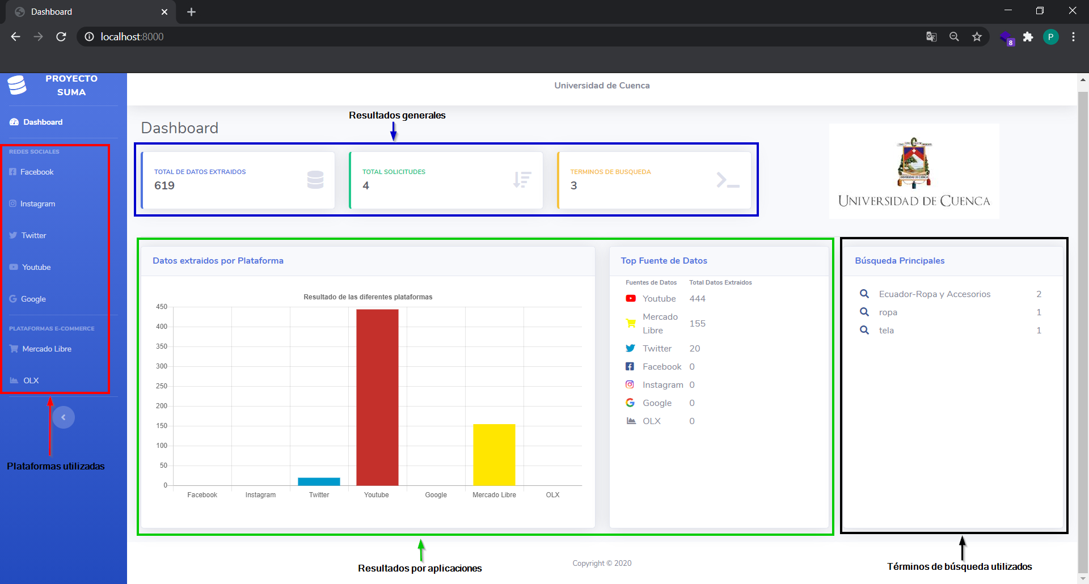Click the Búsqueda Principales heading
The width and height of the screenshot is (1089, 584).
point(900,261)
